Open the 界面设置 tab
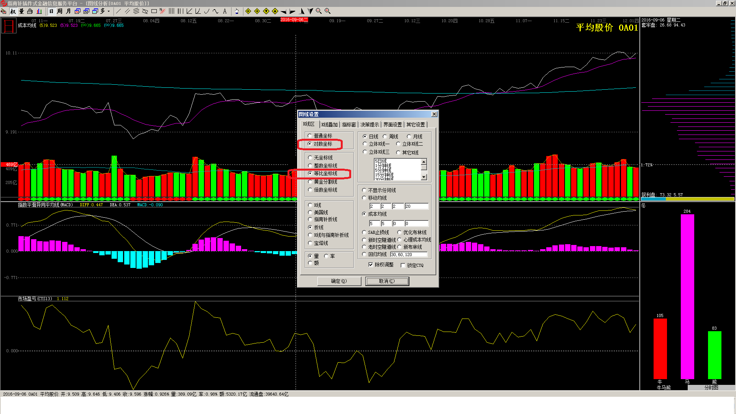 393,125
